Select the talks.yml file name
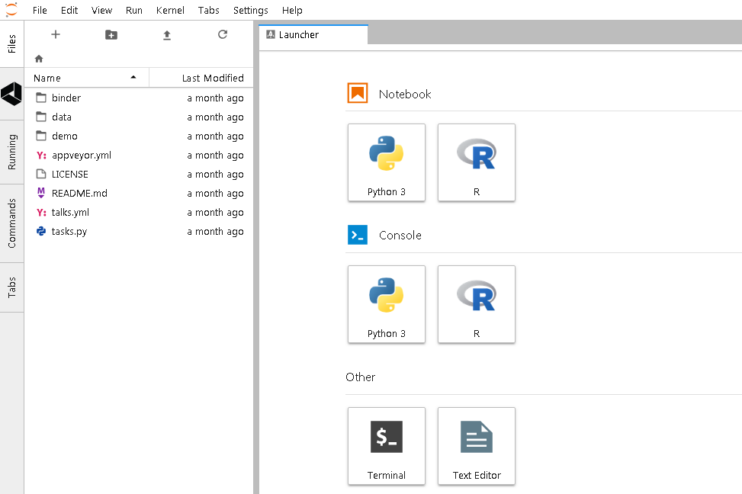 point(70,213)
